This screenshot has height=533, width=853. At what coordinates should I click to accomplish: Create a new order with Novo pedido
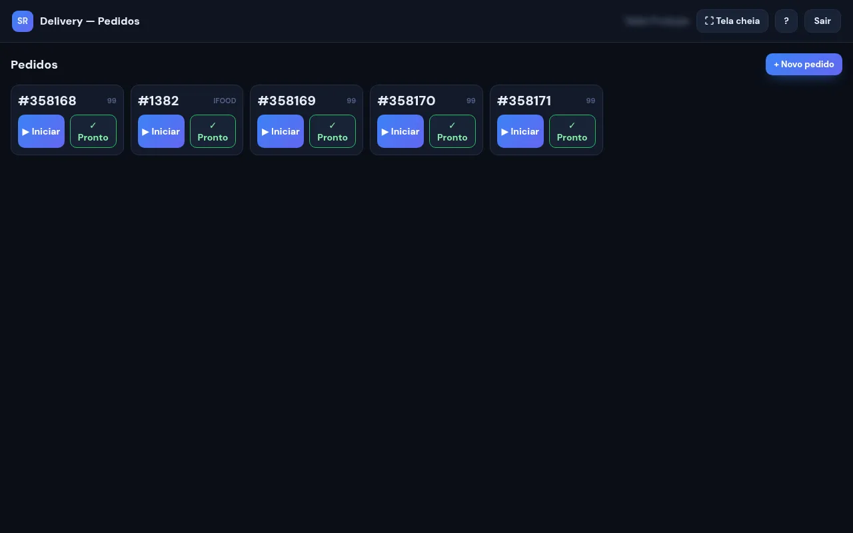[x=804, y=64]
